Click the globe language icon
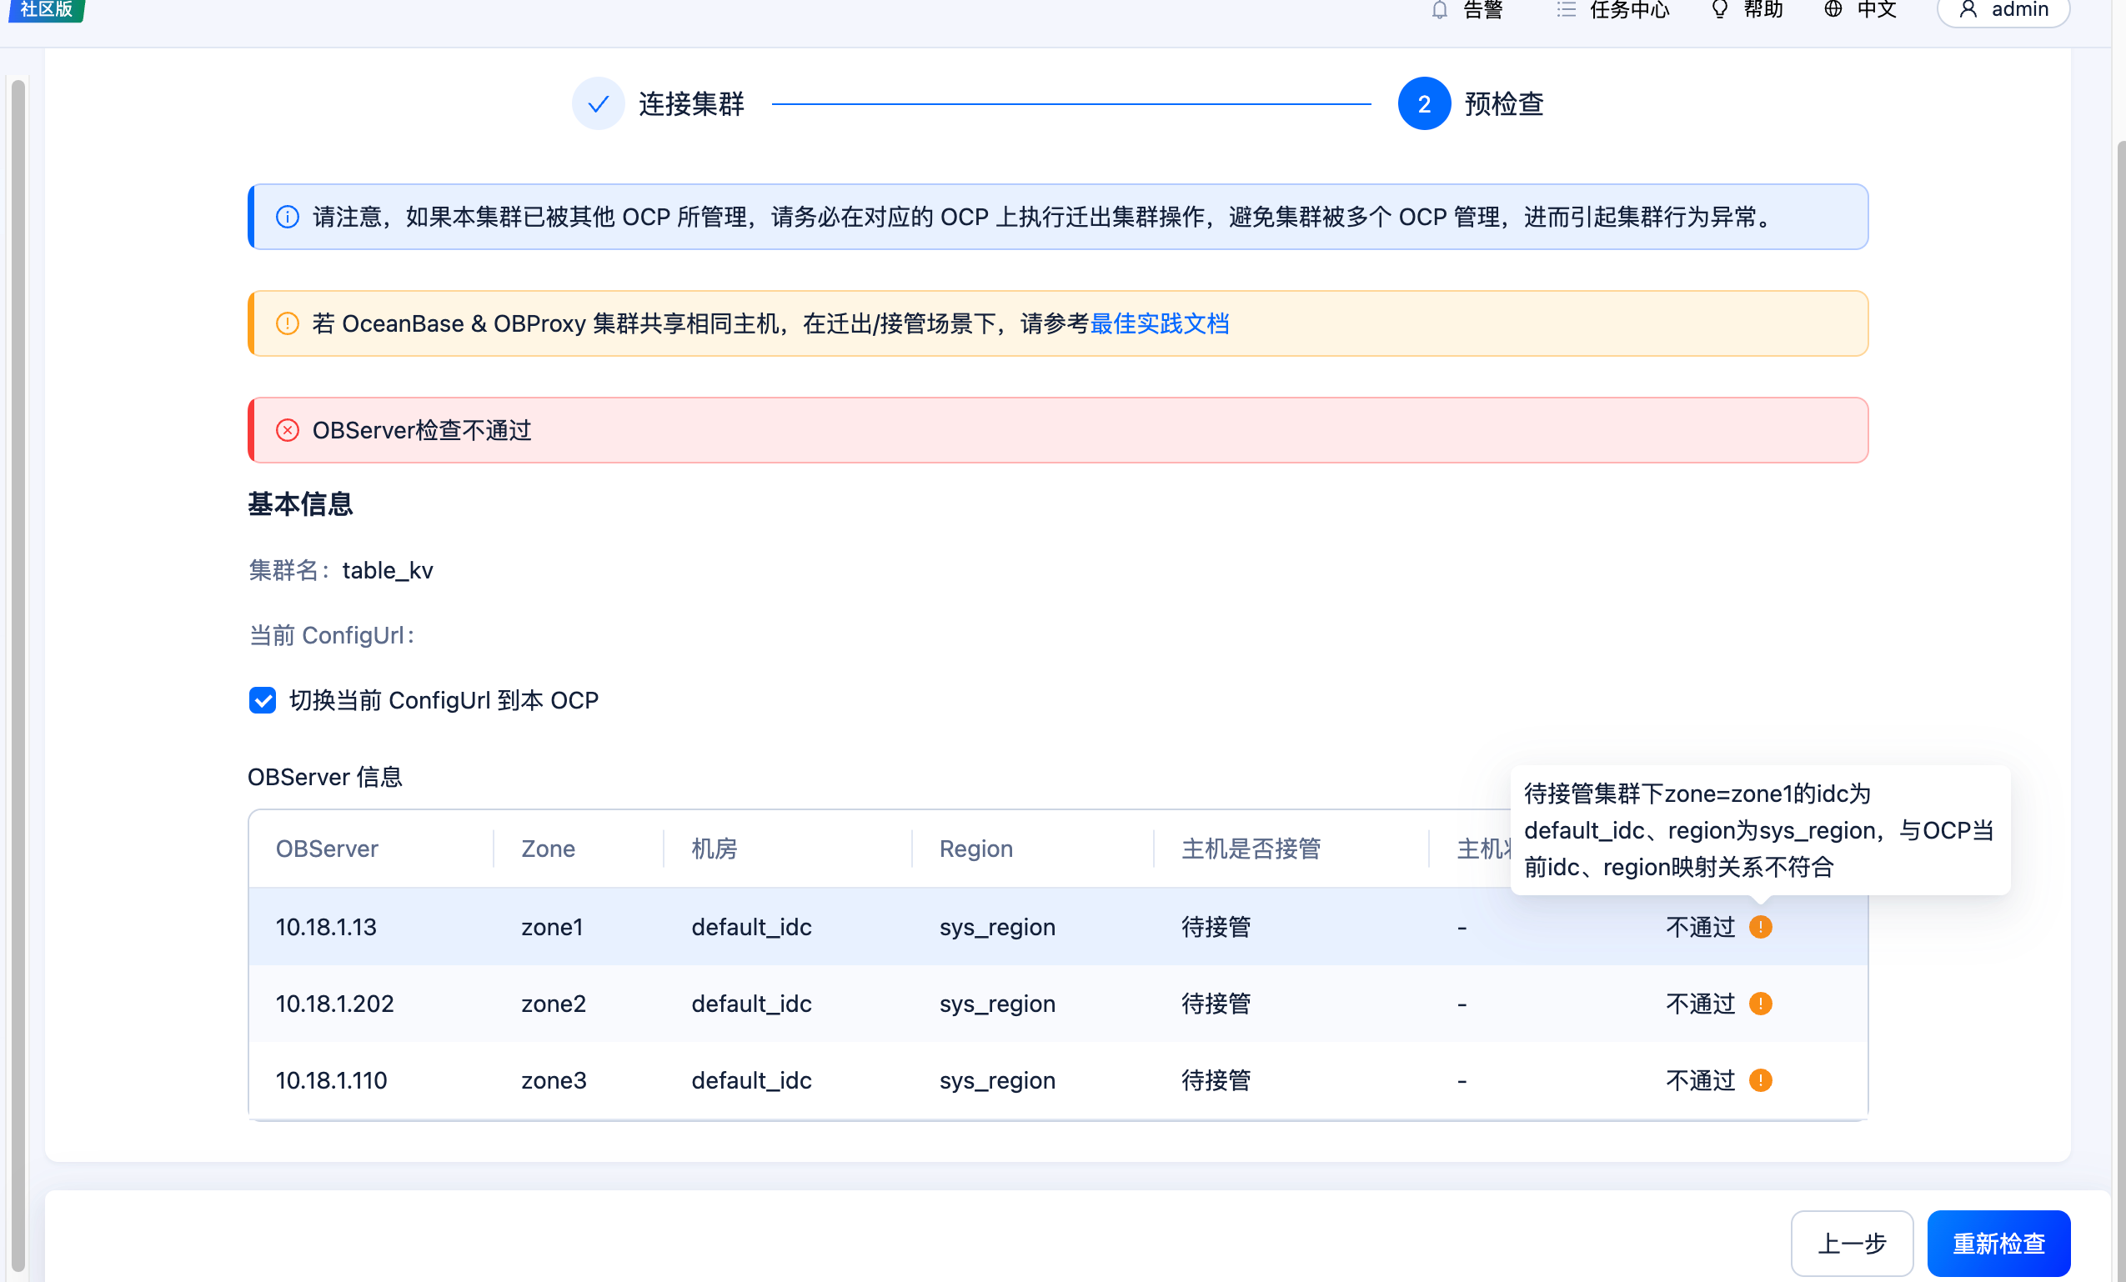The height and width of the screenshot is (1282, 2126). click(1833, 9)
